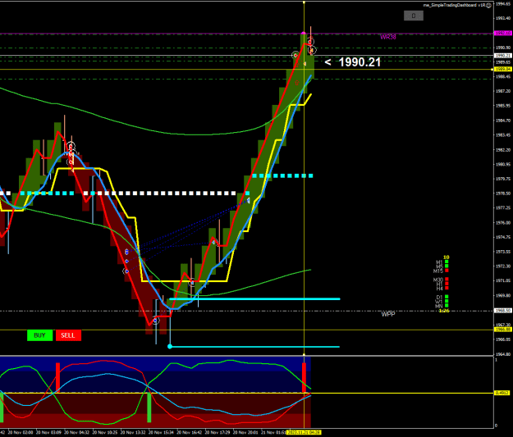Screen dimensions: 513x437
Task: Select the magenta WR38 pivot label
Action: [388, 37]
